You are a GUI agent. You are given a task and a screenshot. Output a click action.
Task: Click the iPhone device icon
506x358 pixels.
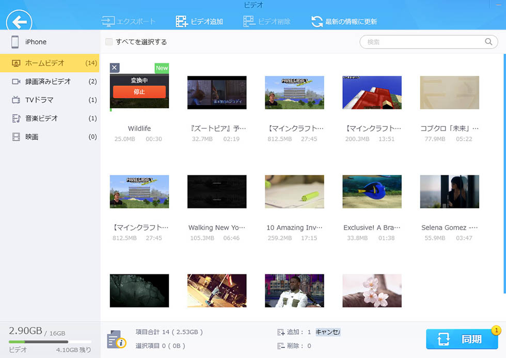(x=15, y=42)
